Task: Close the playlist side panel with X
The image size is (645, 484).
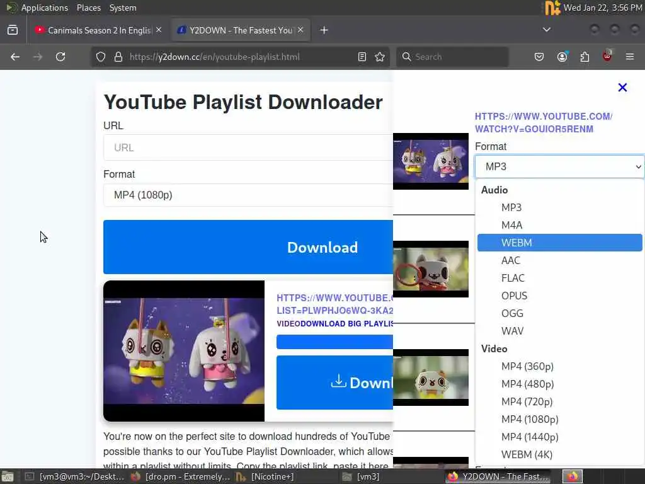Action: coord(622,87)
